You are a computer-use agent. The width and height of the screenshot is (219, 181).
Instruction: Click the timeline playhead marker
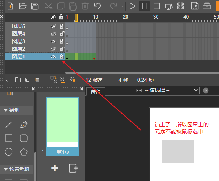[76, 18]
